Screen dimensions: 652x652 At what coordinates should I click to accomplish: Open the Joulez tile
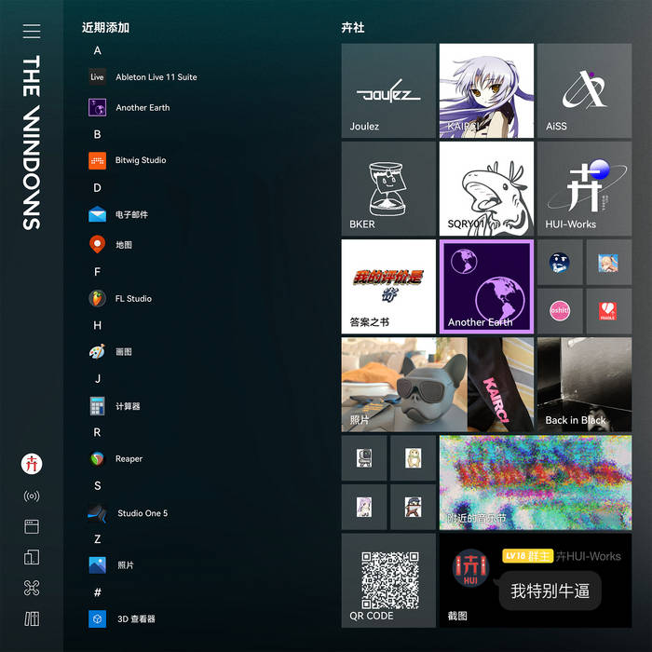[388, 90]
